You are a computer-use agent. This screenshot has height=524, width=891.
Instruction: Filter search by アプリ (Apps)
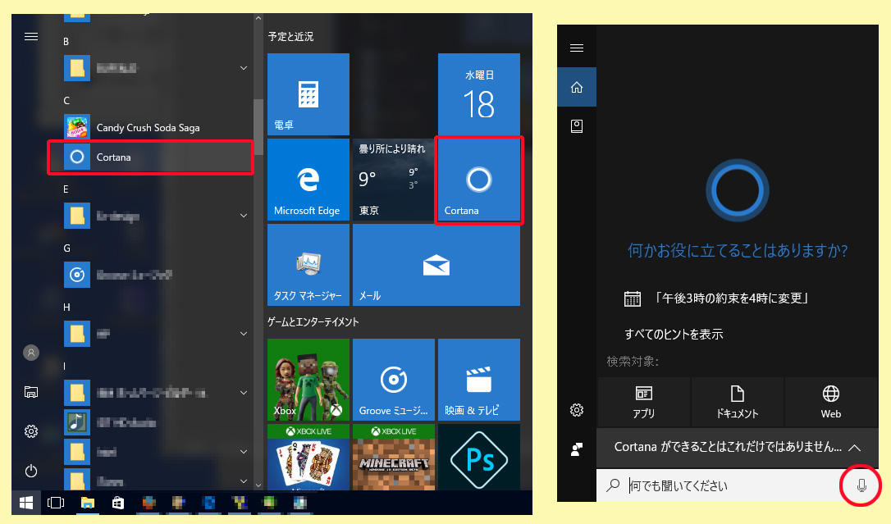[643, 401]
